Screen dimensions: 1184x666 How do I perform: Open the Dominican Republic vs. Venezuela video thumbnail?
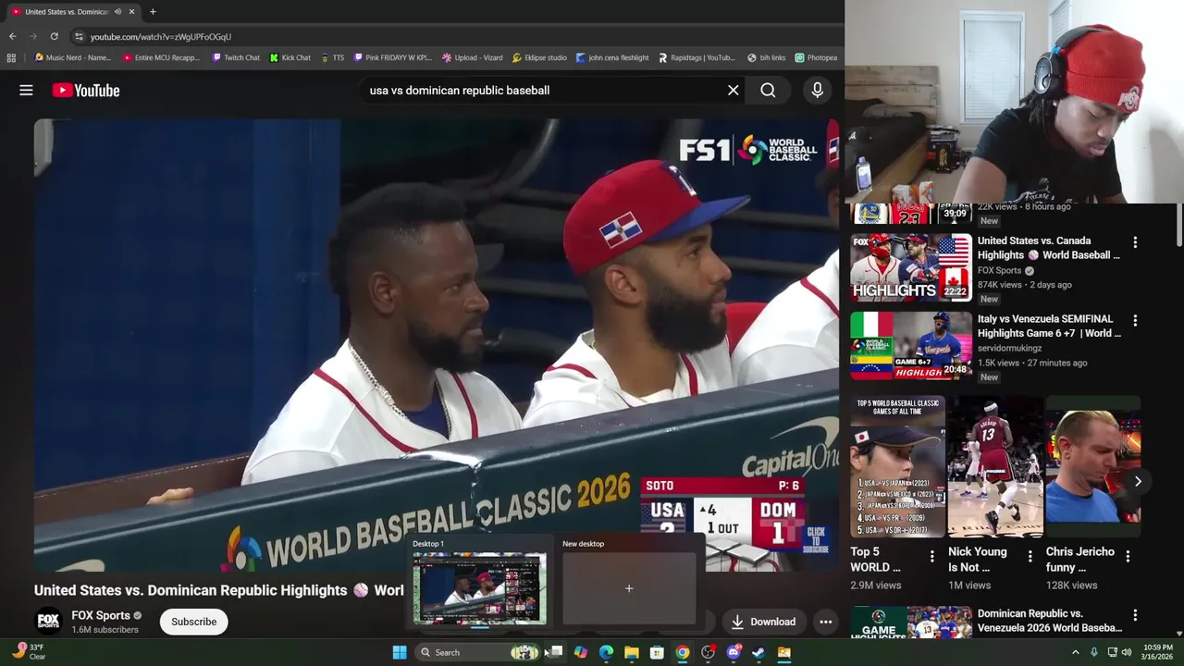click(911, 623)
